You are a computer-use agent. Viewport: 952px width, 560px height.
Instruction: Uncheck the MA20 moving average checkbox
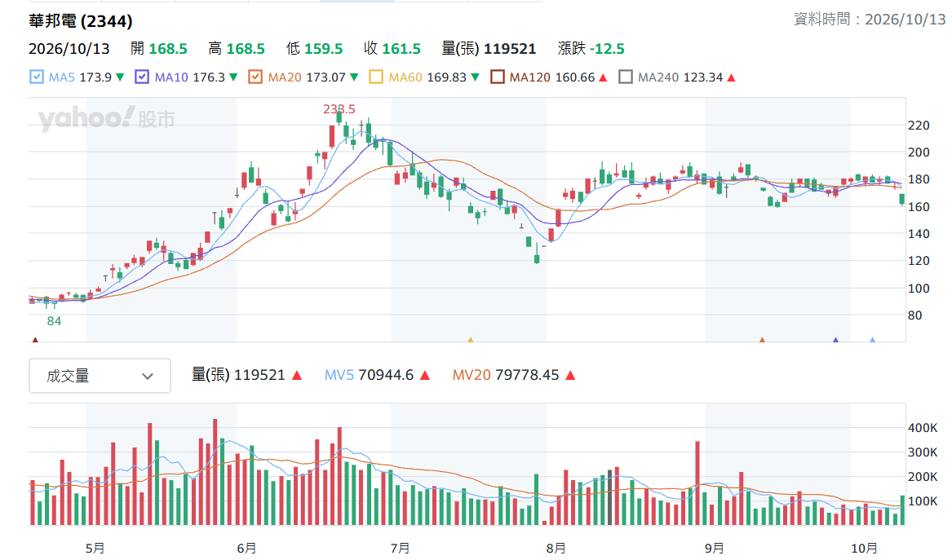click(255, 77)
